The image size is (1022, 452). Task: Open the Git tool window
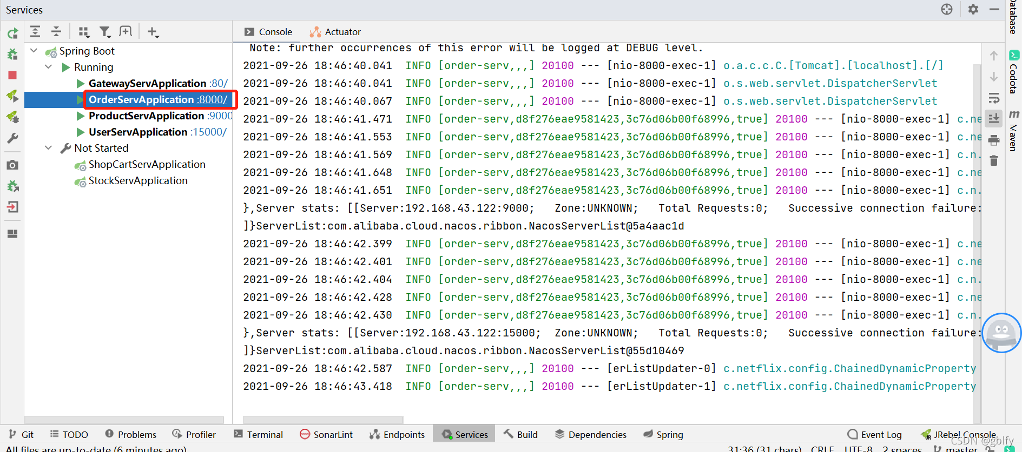coord(22,434)
